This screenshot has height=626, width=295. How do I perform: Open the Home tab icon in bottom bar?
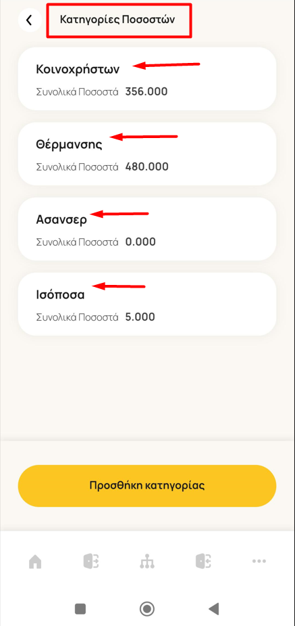click(35, 562)
